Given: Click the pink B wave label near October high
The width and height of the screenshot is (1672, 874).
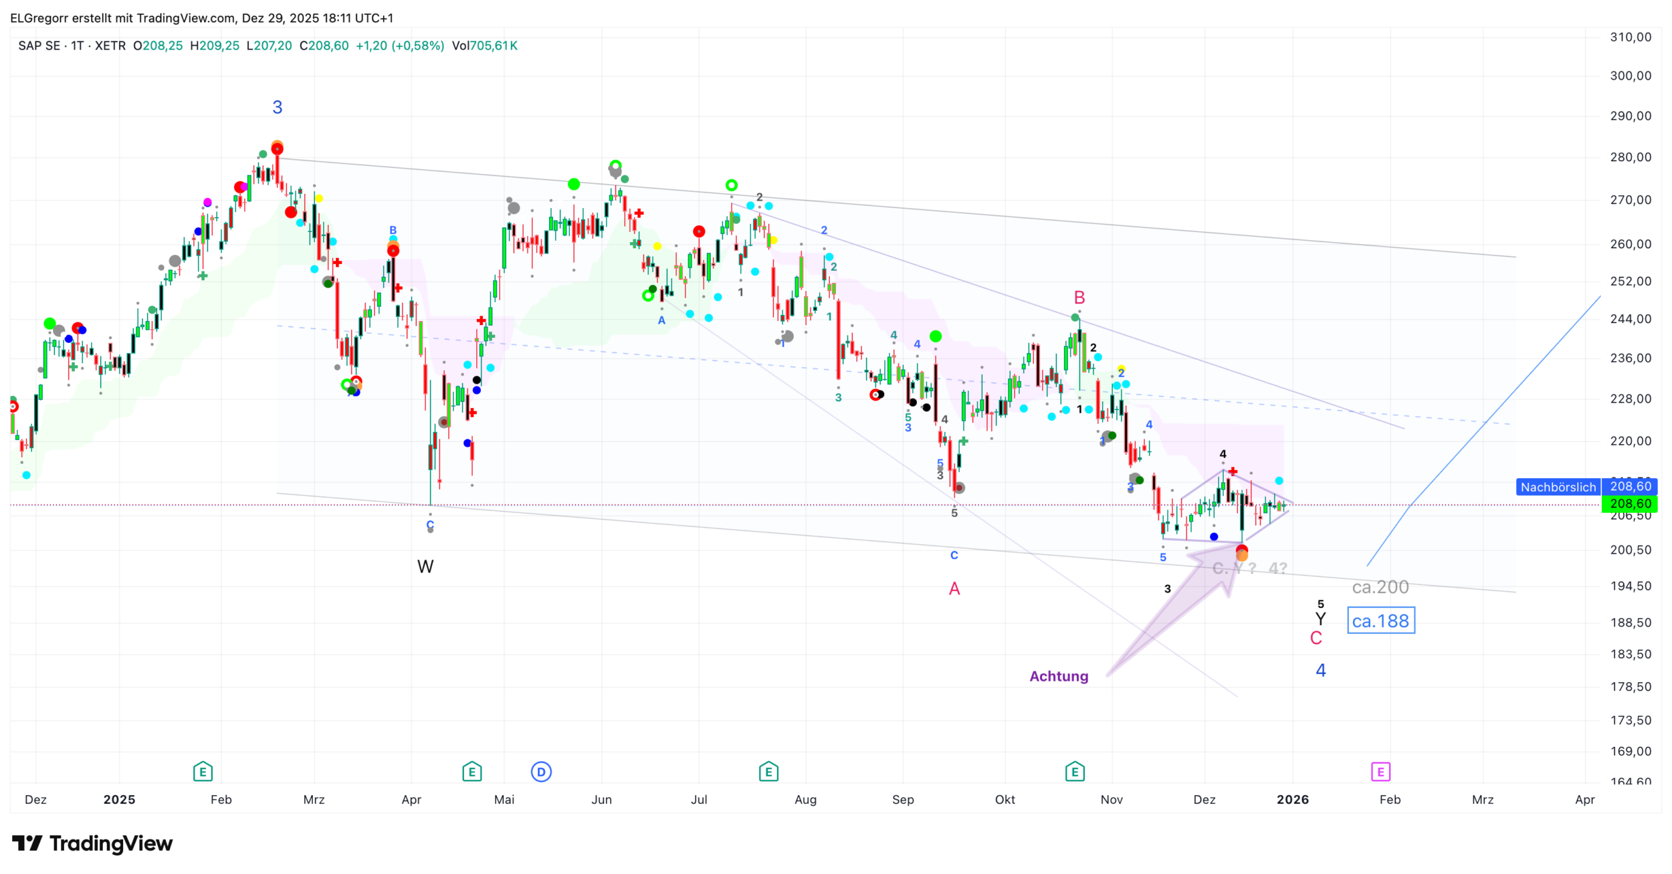Looking at the screenshot, I should click(1079, 298).
